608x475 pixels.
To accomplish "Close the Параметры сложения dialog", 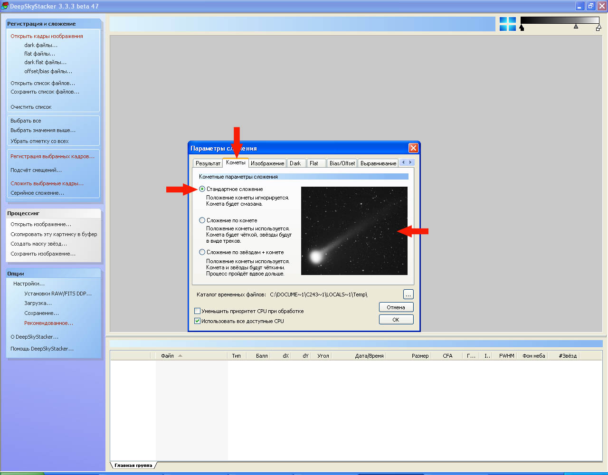I will [x=413, y=148].
